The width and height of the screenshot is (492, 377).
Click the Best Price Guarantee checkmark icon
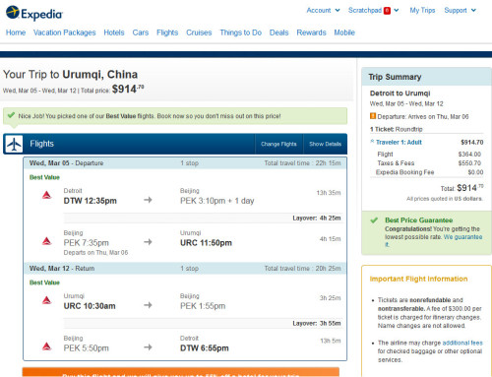click(x=374, y=220)
